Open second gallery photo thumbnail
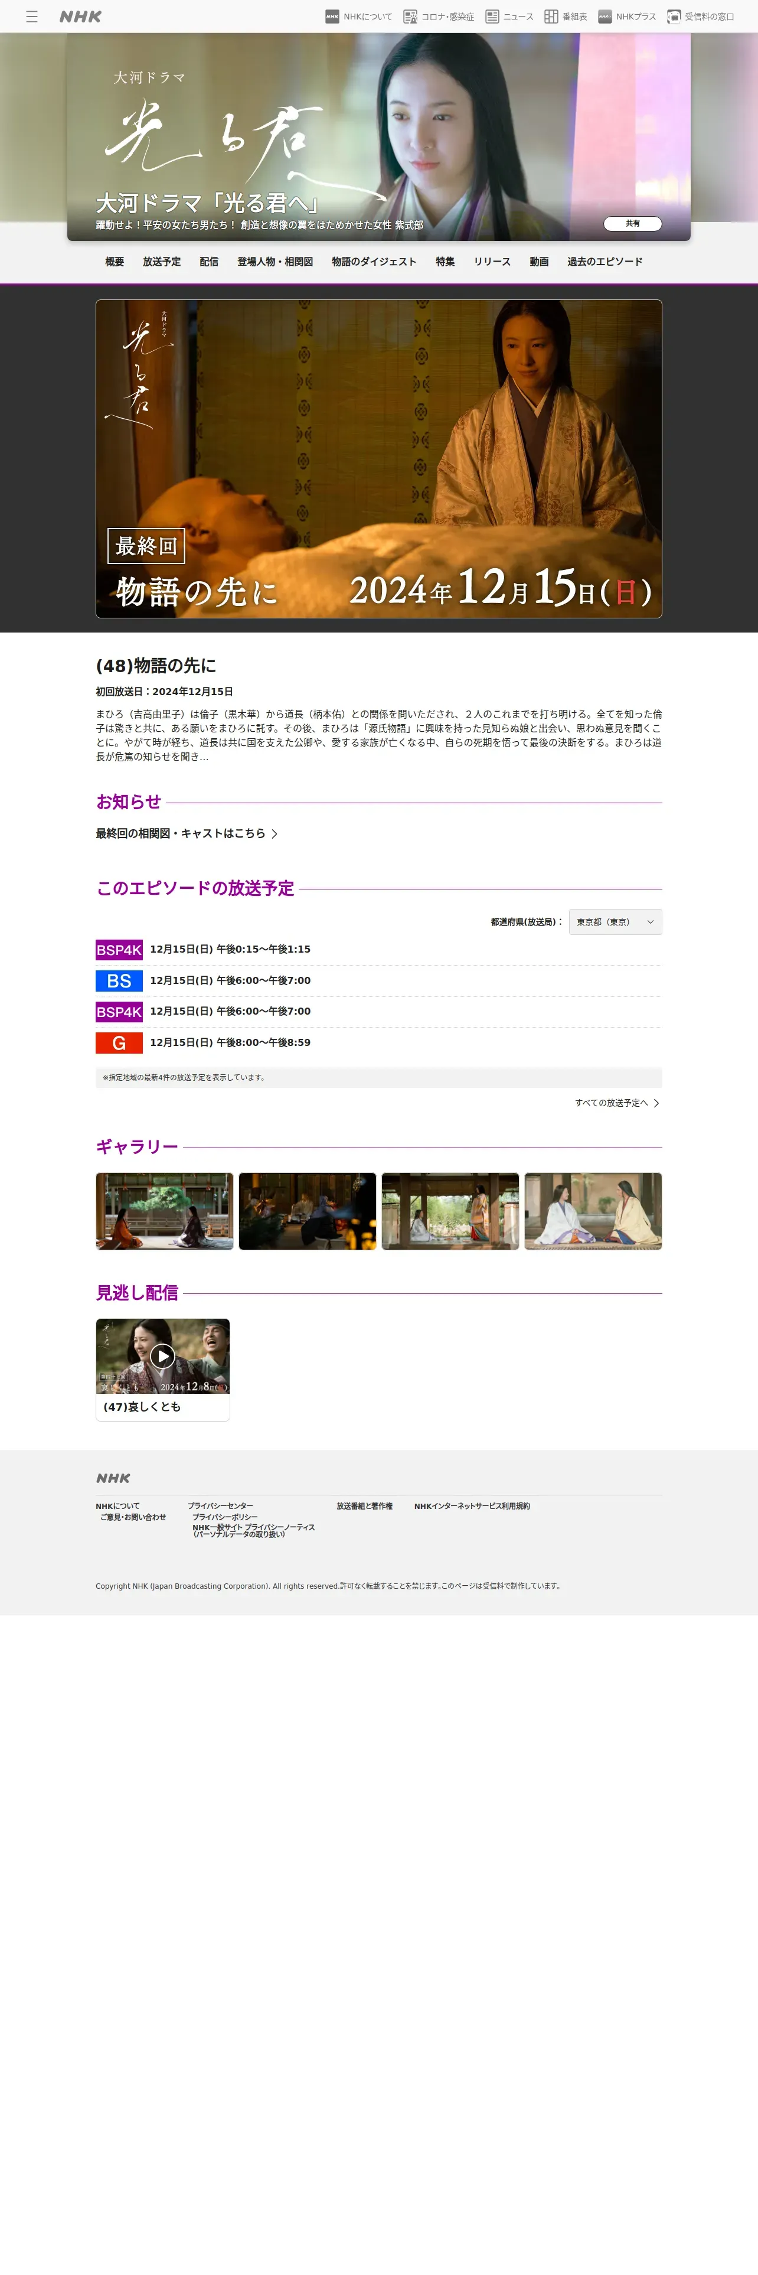The image size is (758, 2275). click(x=308, y=1212)
